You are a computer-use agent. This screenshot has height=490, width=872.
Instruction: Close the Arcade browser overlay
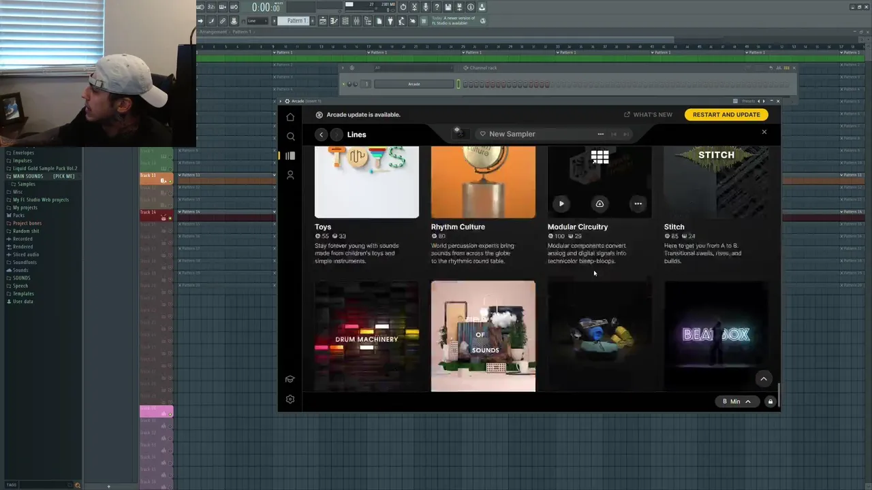(x=764, y=132)
